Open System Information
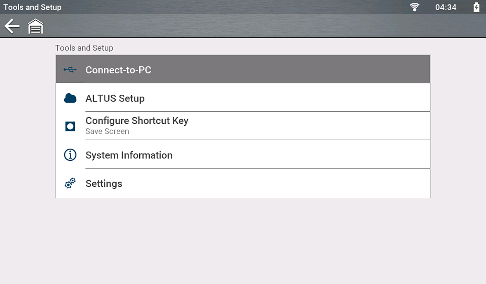 pyautogui.click(x=129, y=155)
